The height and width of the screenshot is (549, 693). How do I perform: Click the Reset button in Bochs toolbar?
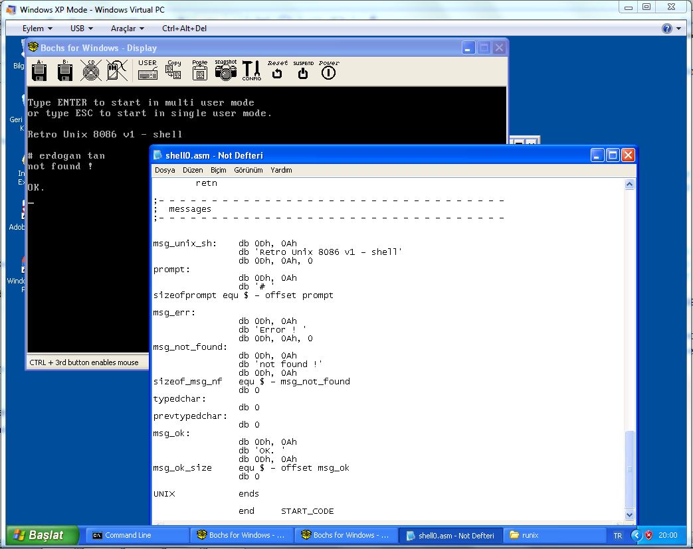click(x=277, y=70)
